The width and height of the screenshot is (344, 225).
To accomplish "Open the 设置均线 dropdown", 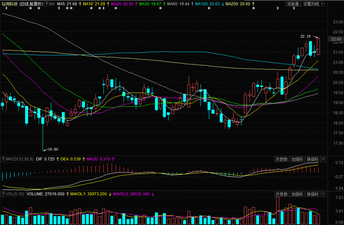I will 313,4.
